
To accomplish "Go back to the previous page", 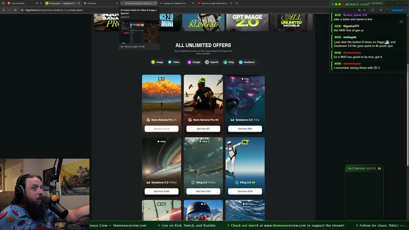I will click(x=4, y=10).
